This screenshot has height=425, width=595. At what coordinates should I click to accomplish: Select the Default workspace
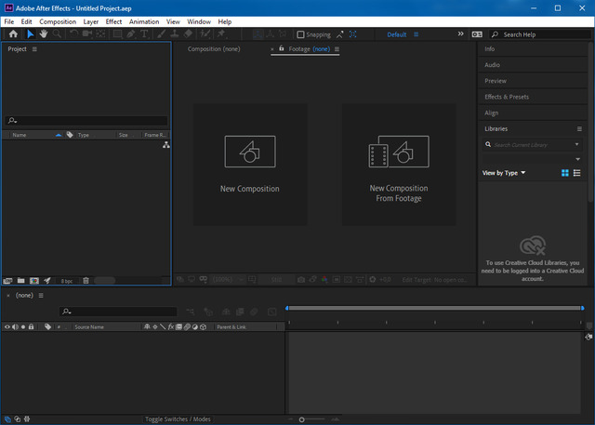[x=397, y=34]
